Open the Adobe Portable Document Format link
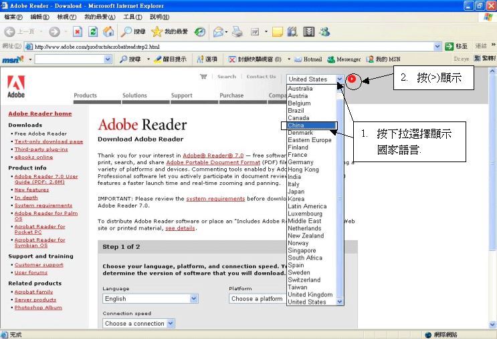This screenshot has height=339, width=497. tap(213, 162)
